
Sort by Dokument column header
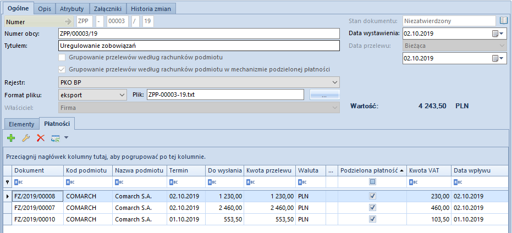[x=37, y=170]
